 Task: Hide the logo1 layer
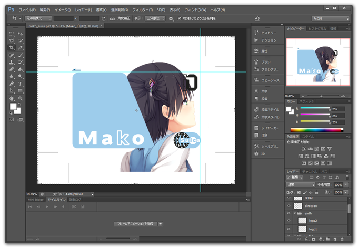tap(289, 229)
